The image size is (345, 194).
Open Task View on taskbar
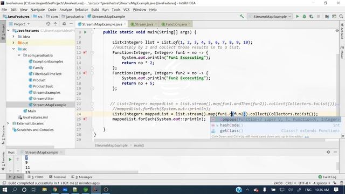click(x=33, y=190)
